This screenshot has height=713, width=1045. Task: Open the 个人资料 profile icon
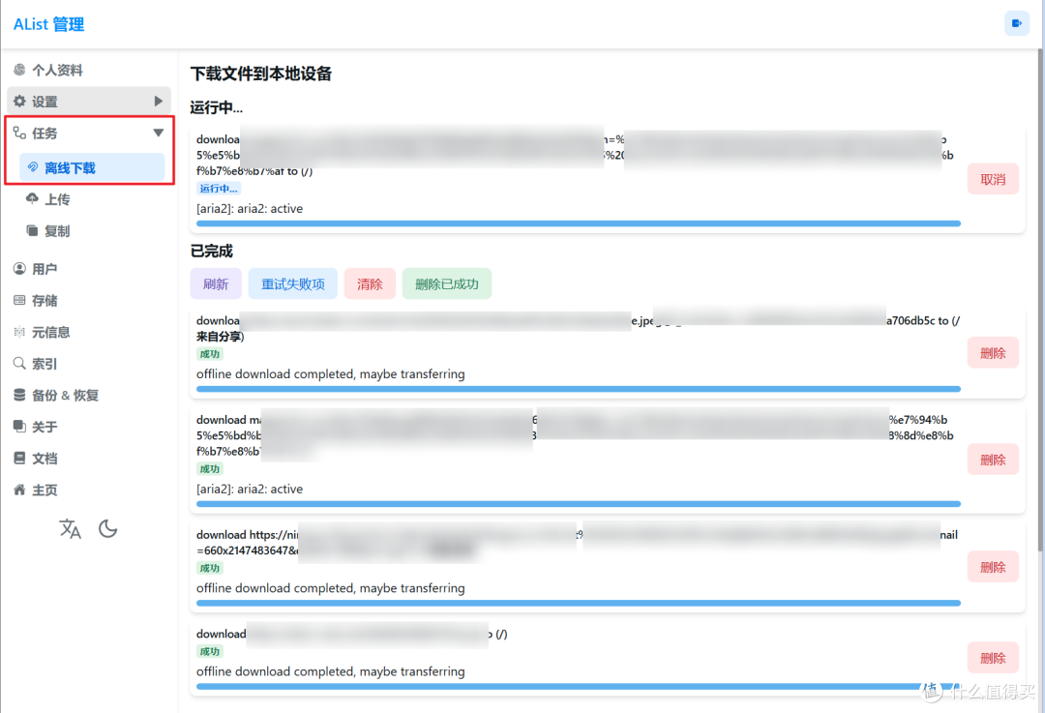point(20,69)
